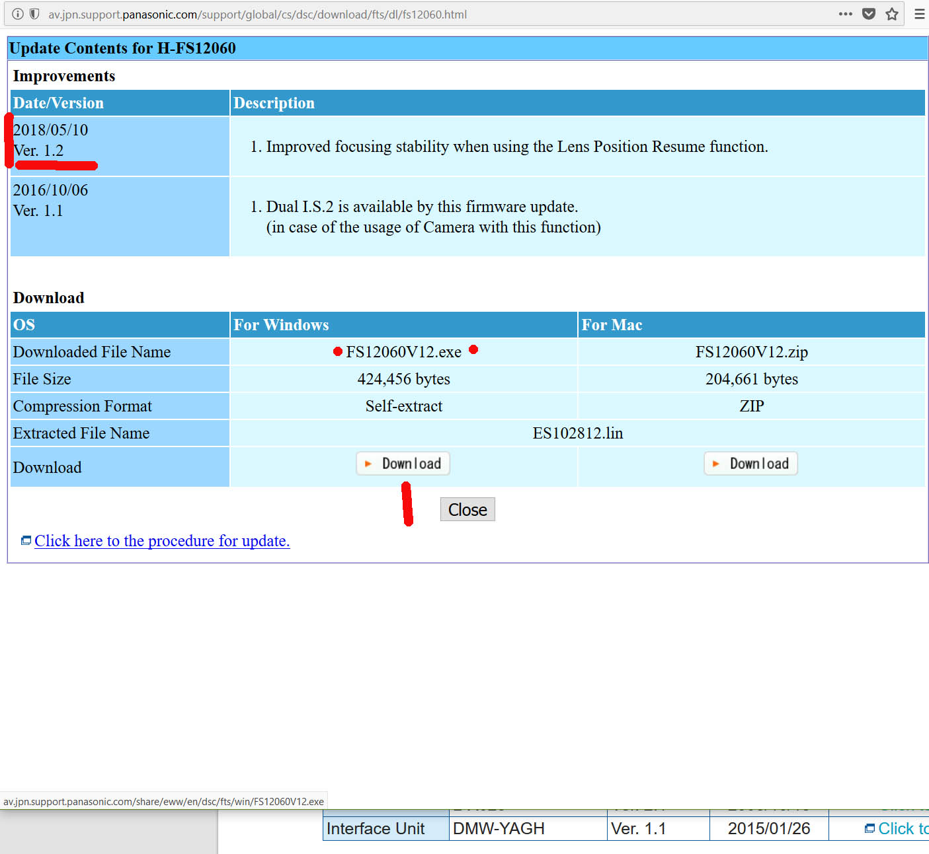The width and height of the screenshot is (929, 854).
Task: Bookmark this page with the star icon
Action: click(x=892, y=14)
